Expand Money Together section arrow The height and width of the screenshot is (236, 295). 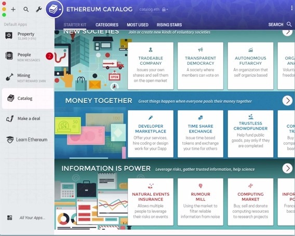pos(288,100)
